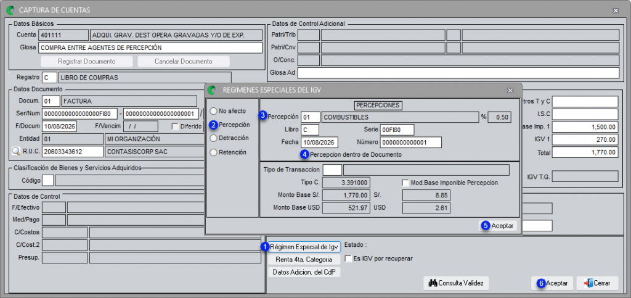Click the S/. perception amount 8.85

pos(426,196)
